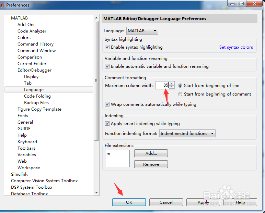Decrease maximum column width with down arrow
The width and height of the screenshot is (265, 213).
coord(171,87)
